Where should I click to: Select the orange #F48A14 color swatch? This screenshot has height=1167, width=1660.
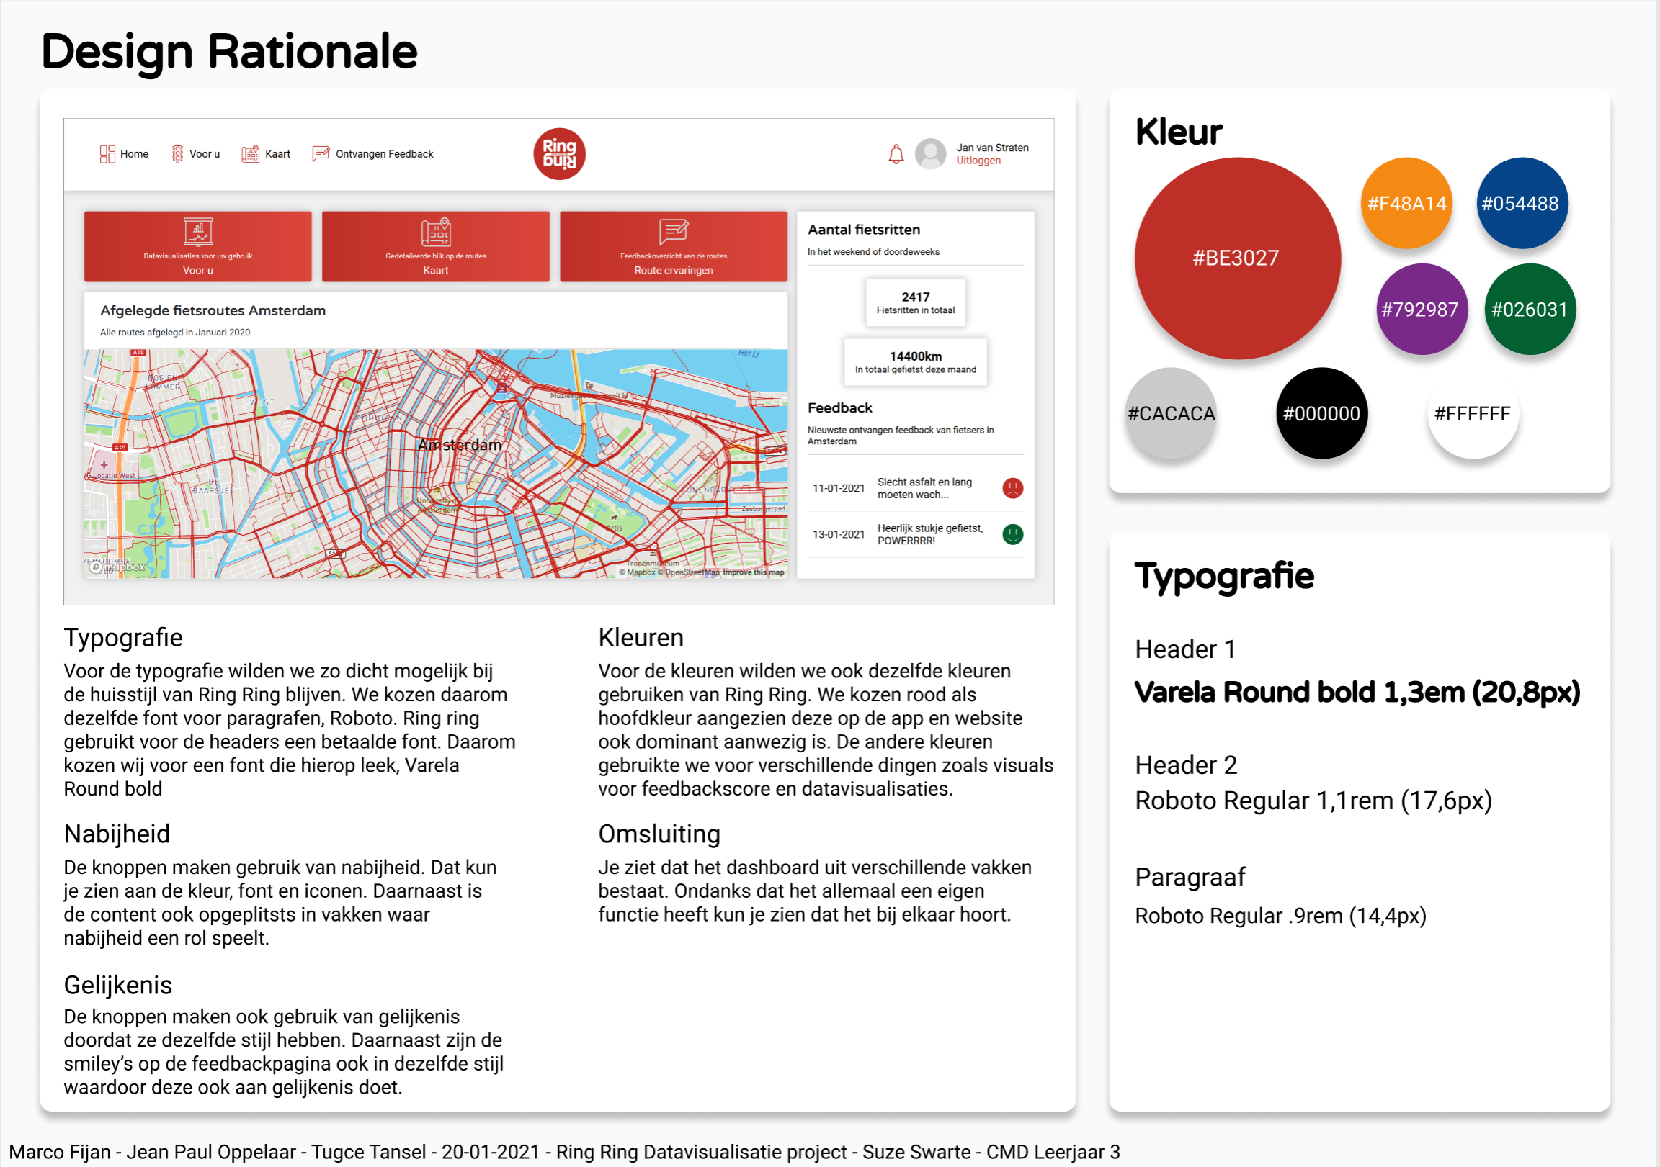1406,203
